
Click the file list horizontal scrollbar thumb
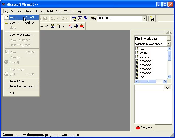pos(148,81)
